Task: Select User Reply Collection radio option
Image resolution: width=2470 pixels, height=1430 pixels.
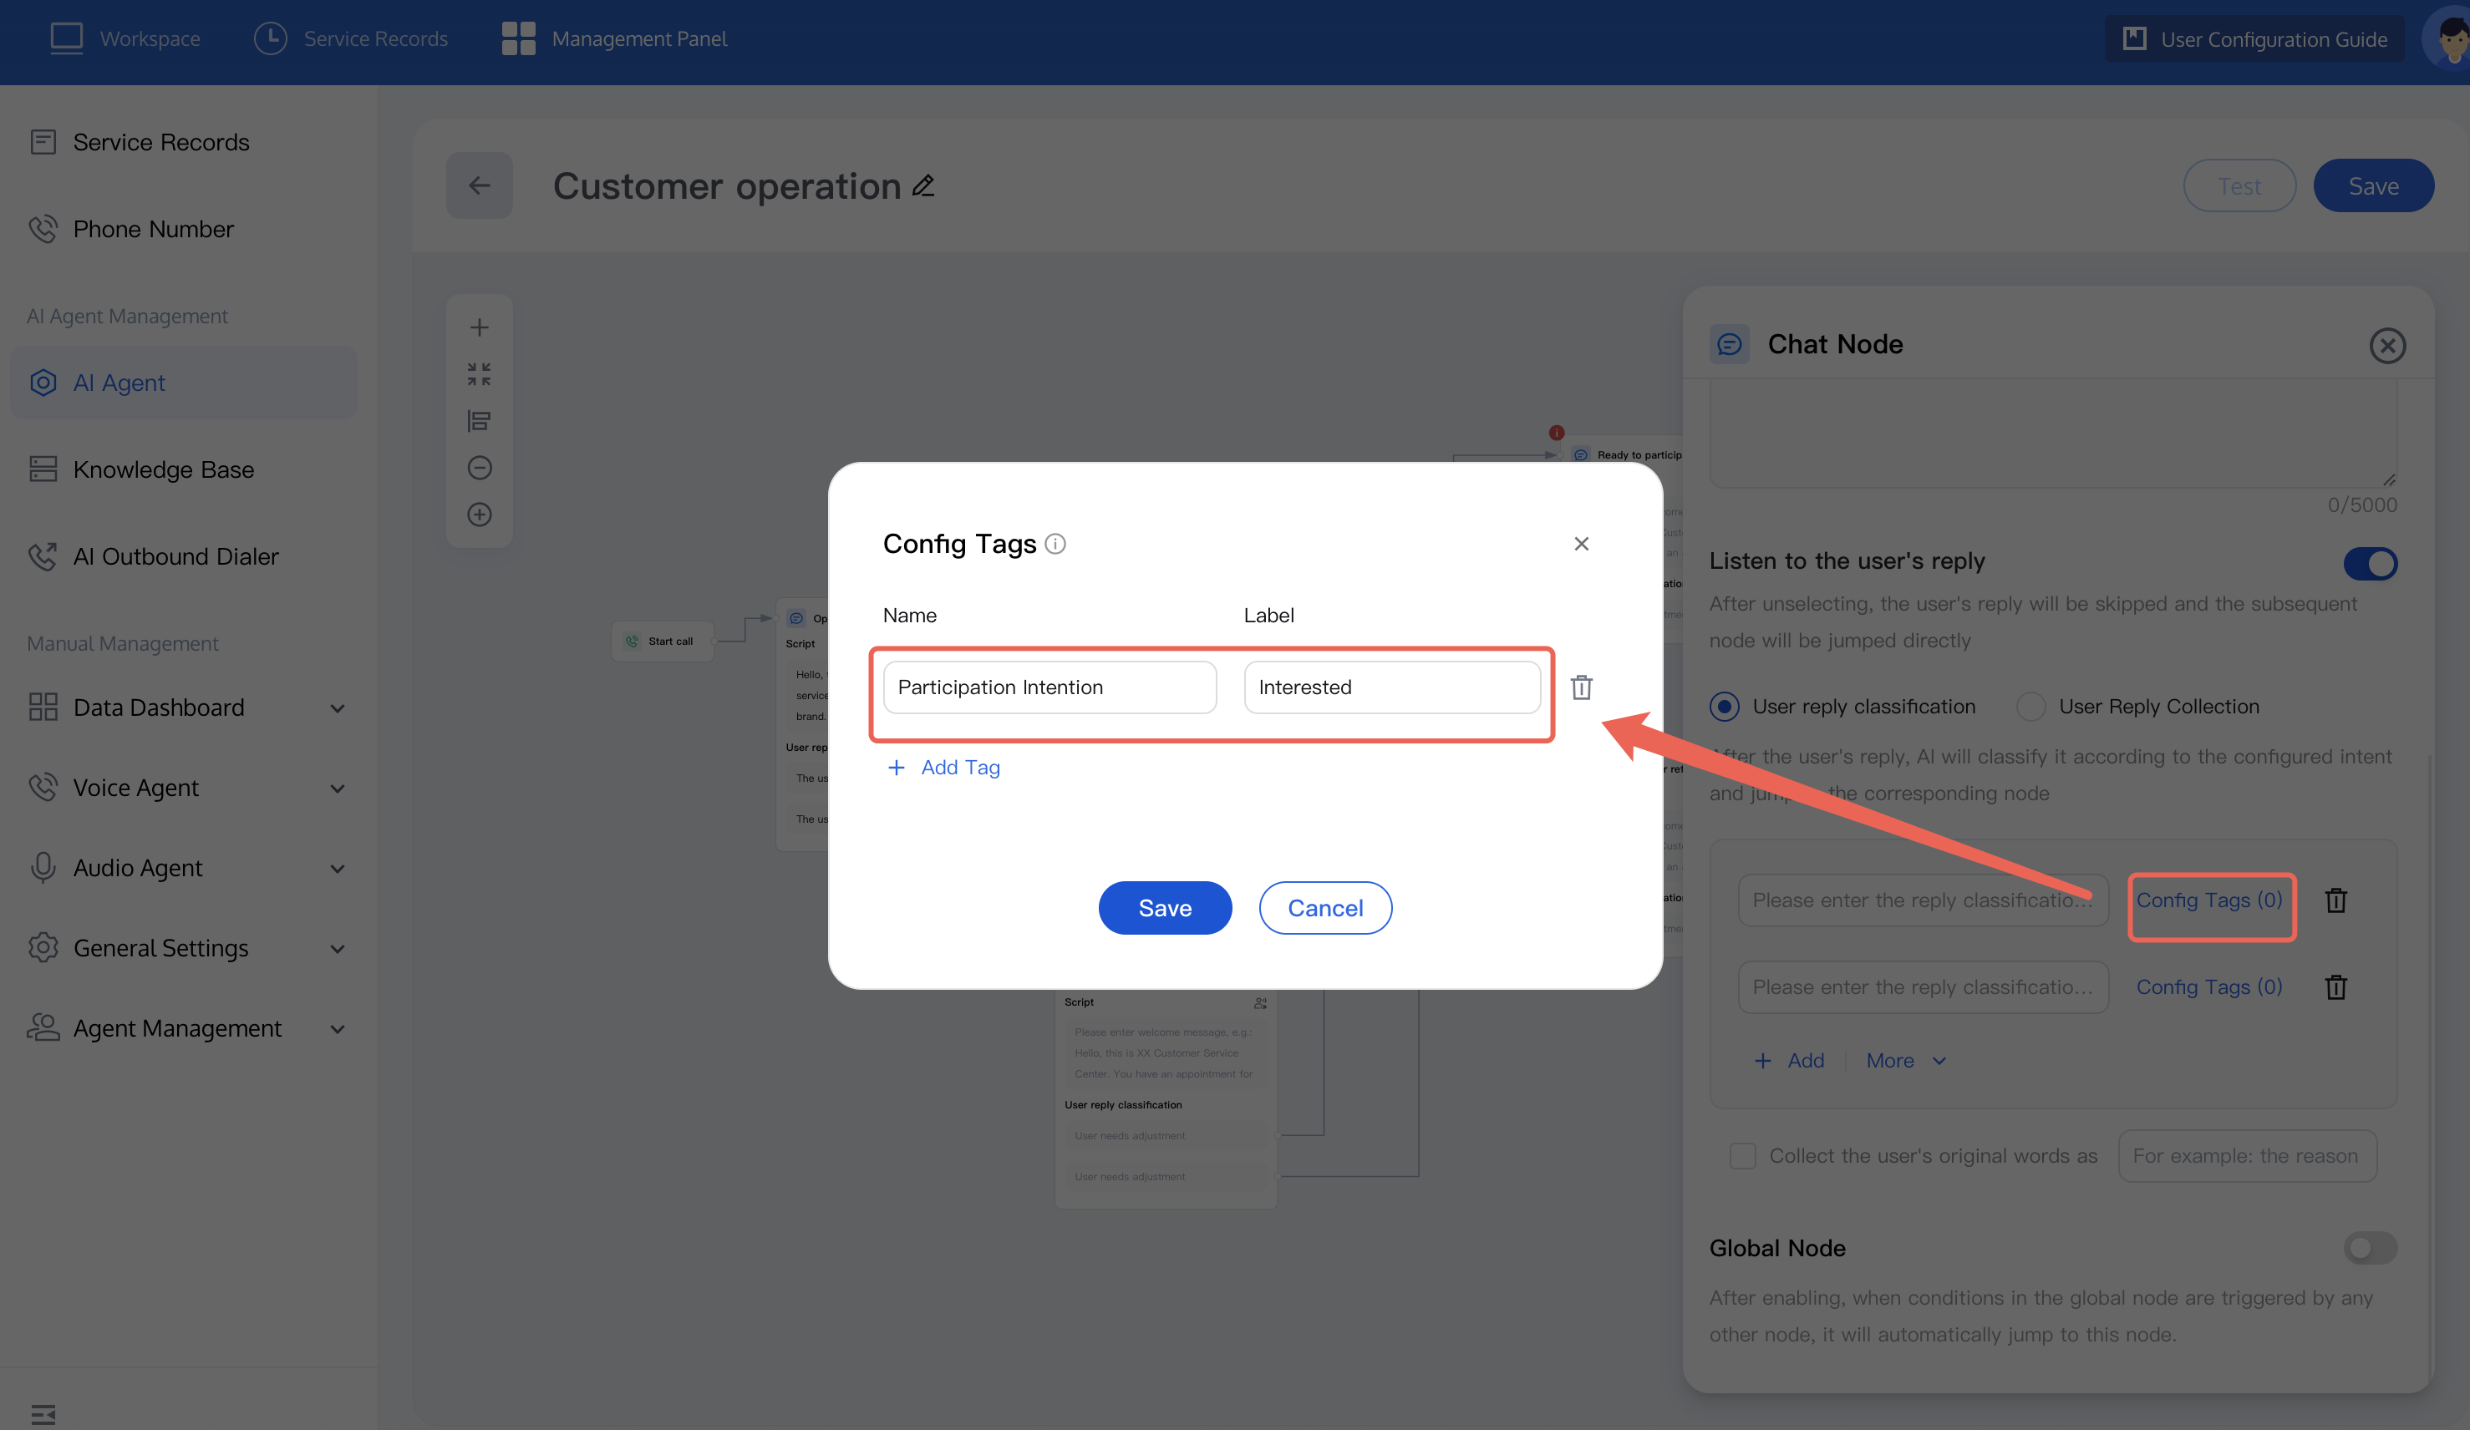Action: point(2030,707)
